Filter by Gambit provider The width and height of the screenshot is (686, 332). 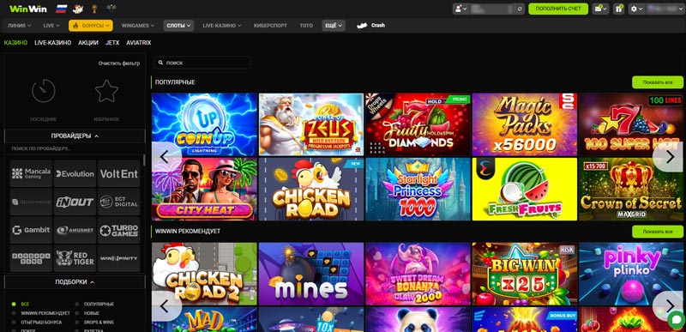[31, 230]
